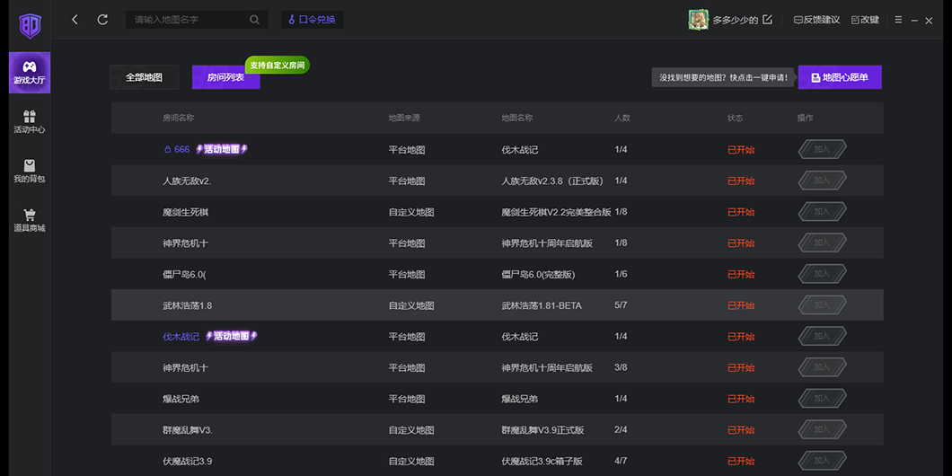
Task: Click the 没找到想要的地图 hint text
Action: (723, 78)
